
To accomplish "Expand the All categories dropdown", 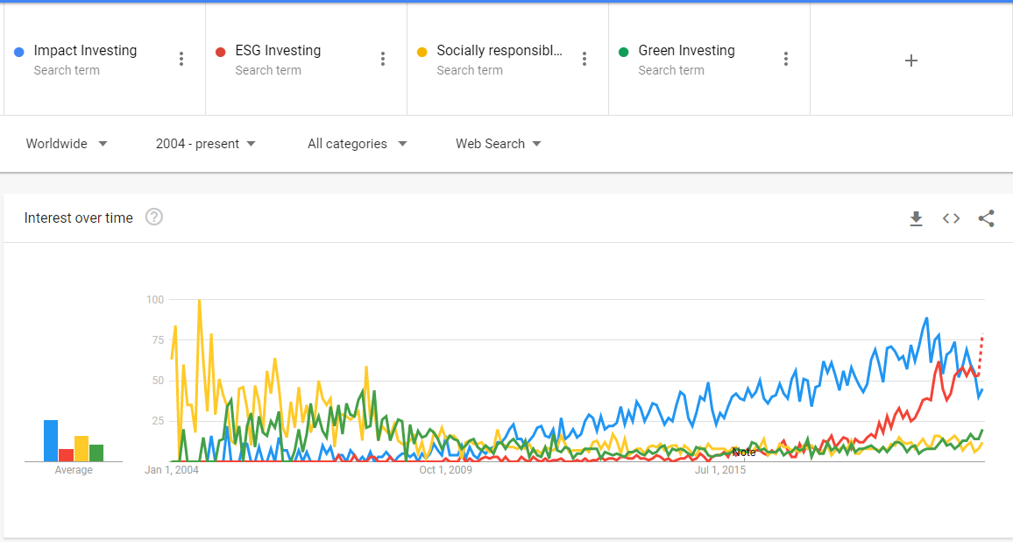I will point(358,144).
